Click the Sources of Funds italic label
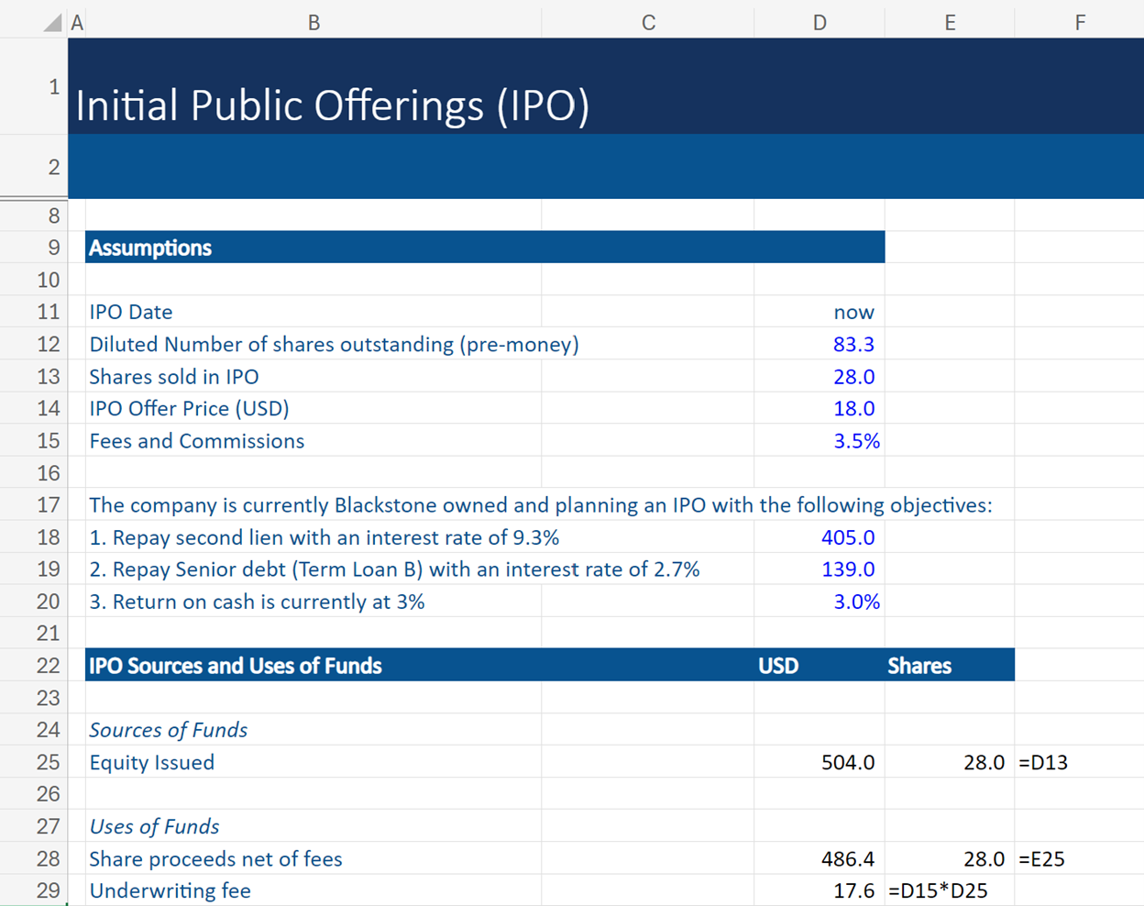Viewport: 1144px width, 906px height. click(169, 730)
